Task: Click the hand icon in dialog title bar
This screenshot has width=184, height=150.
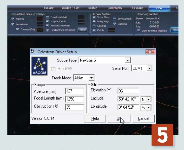Action: [32, 51]
